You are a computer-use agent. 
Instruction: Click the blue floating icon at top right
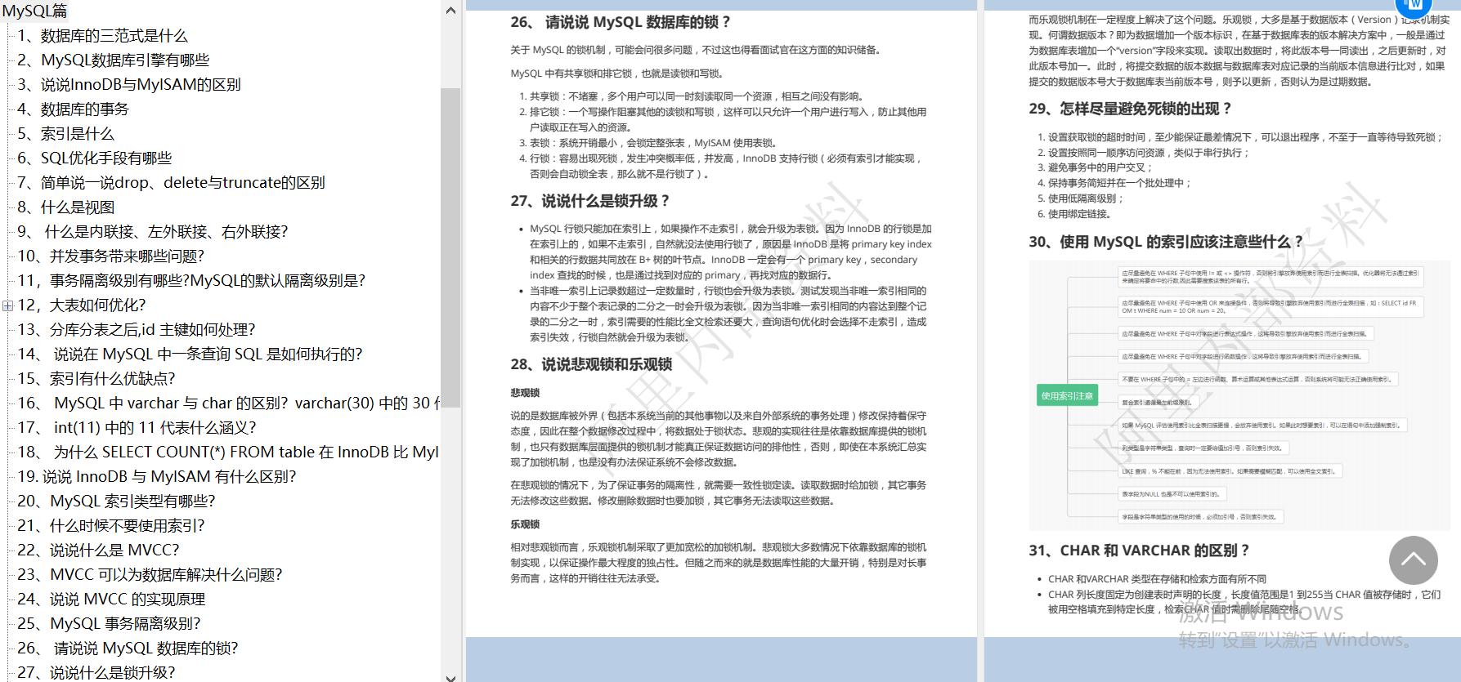click(1414, 7)
